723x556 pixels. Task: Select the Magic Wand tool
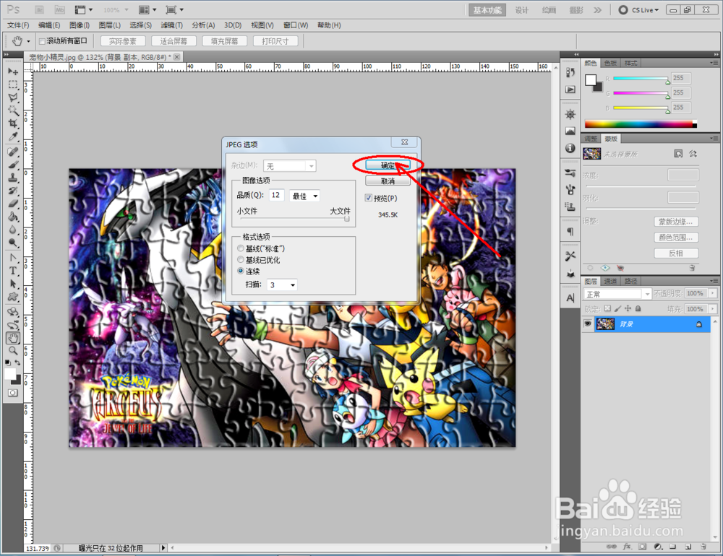pyautogui.click(x=13, y=110)
